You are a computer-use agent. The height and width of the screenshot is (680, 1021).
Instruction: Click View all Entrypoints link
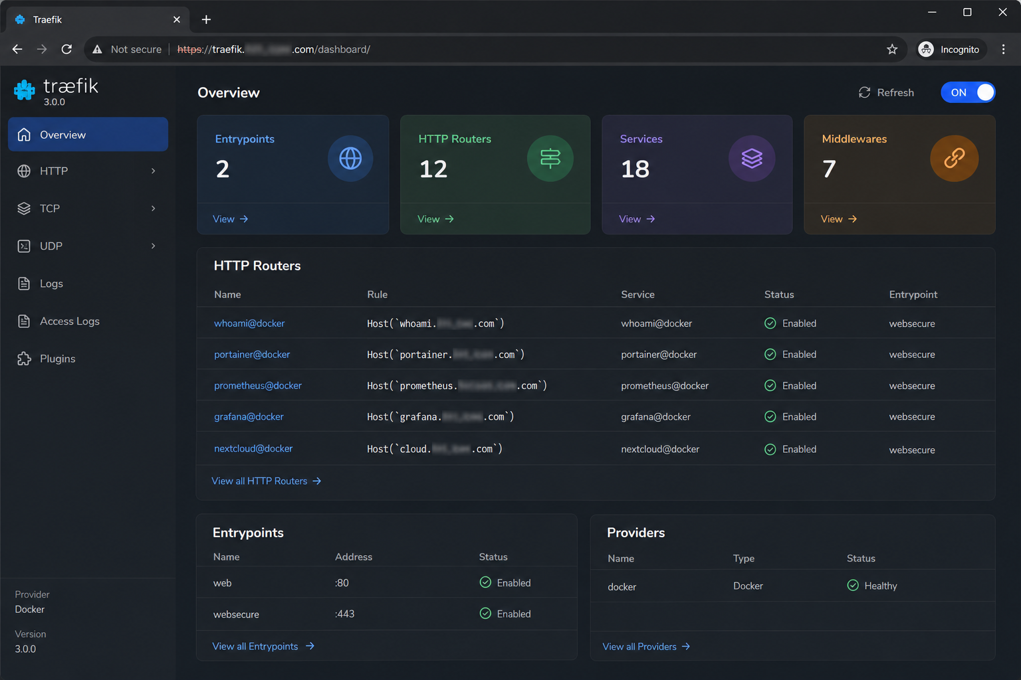pos(263,646)
